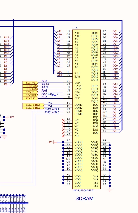Image resolution: width=138 pixels, height=213 pixels.
Task: Select the NU pin name
Action: click(76, 136)
